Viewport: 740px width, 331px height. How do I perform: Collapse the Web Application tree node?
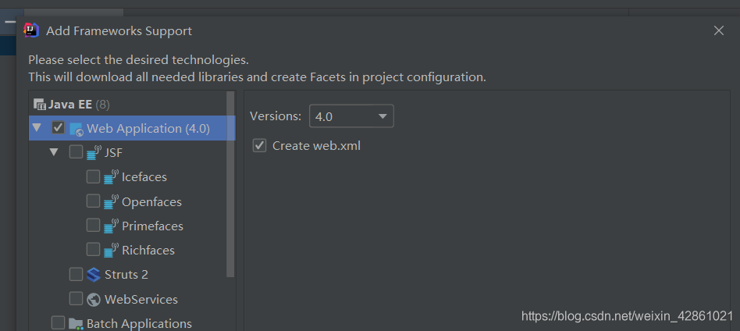(x=37, y=128)
